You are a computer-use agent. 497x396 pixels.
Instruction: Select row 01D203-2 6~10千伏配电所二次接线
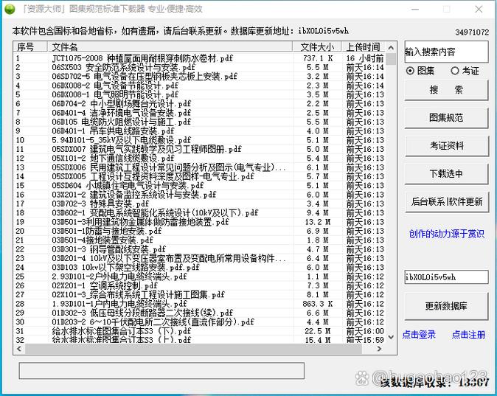point(200,322)
